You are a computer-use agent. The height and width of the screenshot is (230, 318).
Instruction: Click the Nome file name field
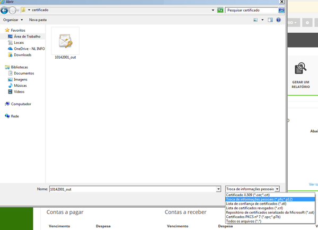pos(133,189)
